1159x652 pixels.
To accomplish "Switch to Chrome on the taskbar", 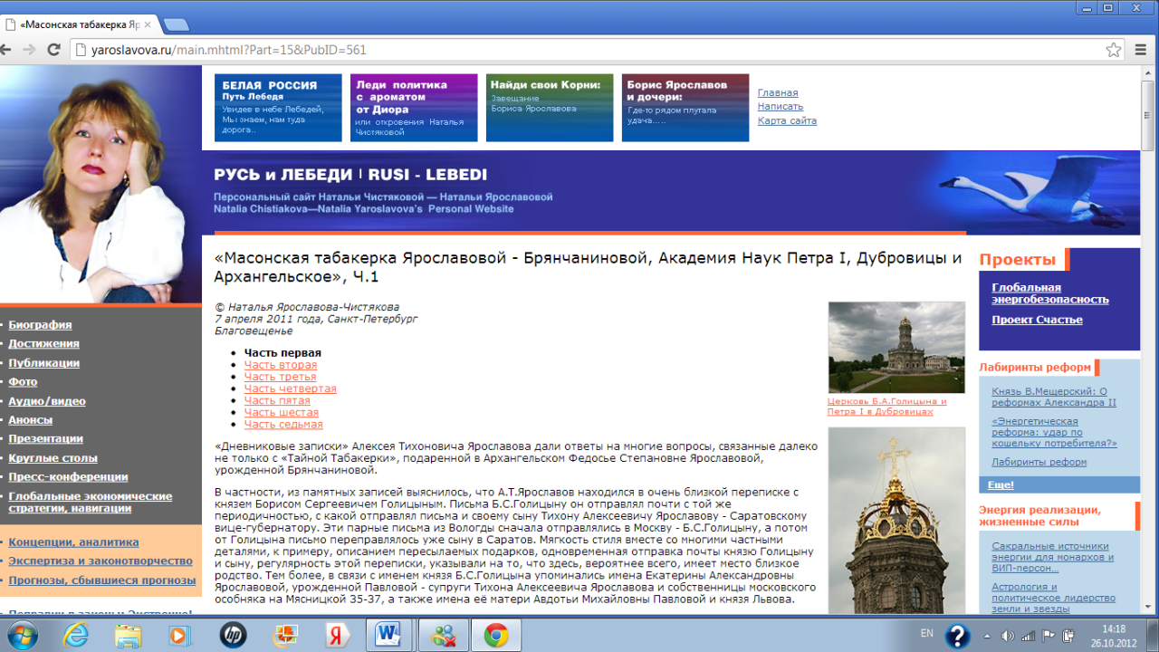I will click(496, 635).
